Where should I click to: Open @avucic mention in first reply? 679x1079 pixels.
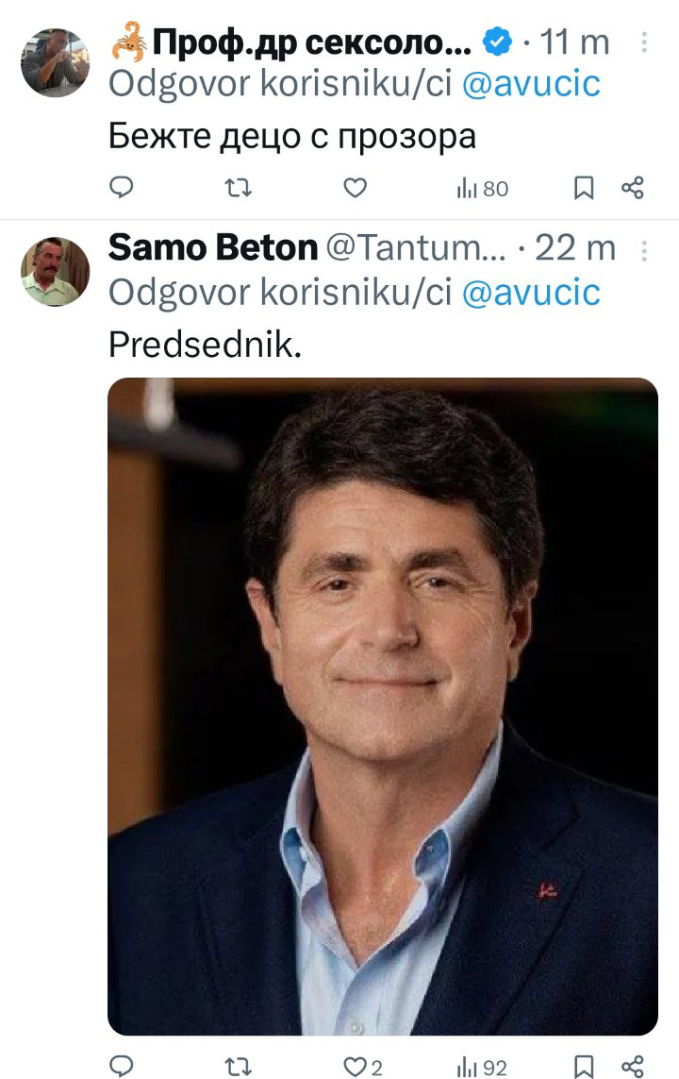(531, 84)
